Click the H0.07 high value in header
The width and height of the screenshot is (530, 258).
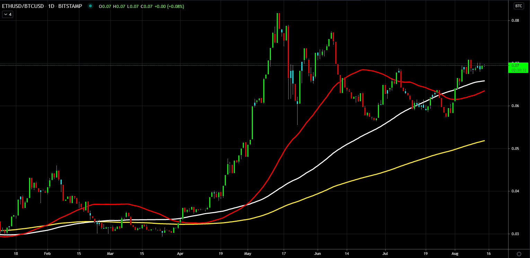tap(119, 6)
